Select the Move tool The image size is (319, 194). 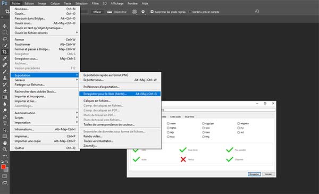coord(4,26)
